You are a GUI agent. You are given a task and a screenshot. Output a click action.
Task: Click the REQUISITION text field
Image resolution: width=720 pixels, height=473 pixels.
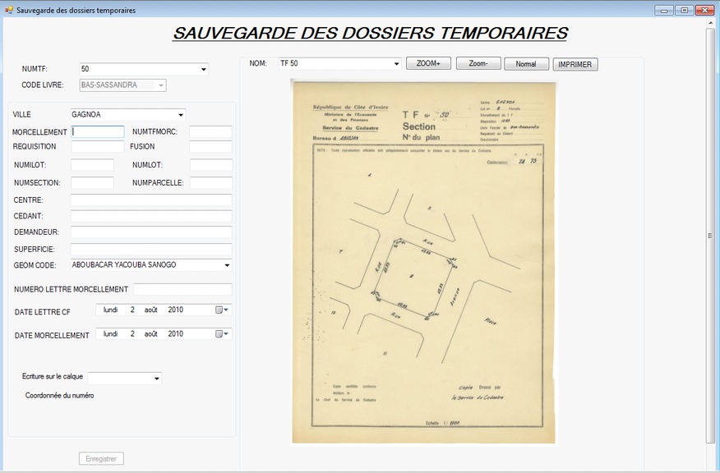(97, 147)
